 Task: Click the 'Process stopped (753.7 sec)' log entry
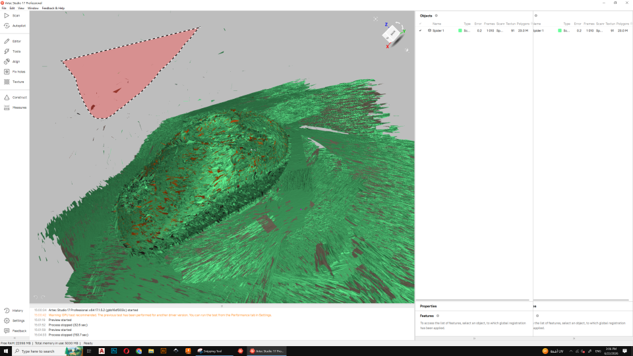coord(68,335)
